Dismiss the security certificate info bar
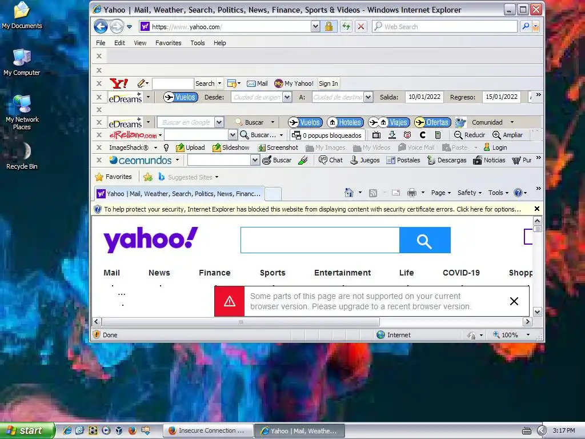The height and width of the screenshot is (439, 585). point(537,209)
